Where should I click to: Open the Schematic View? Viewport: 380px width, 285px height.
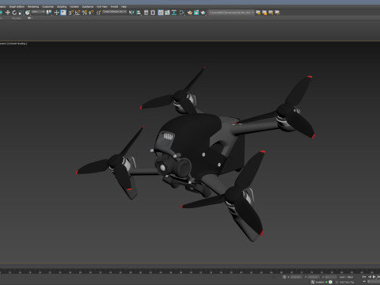(174, 13)
